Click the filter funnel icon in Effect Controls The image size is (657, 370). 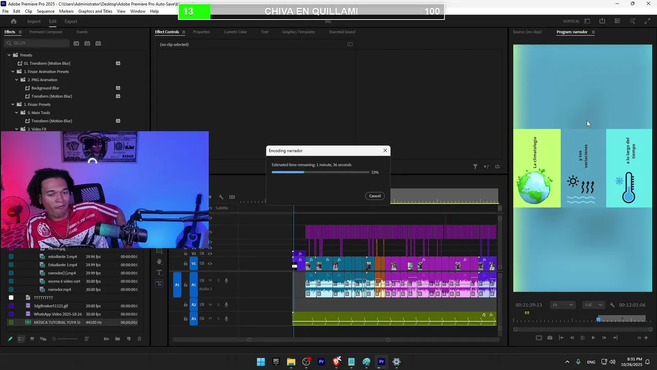[x=475, y=166]
